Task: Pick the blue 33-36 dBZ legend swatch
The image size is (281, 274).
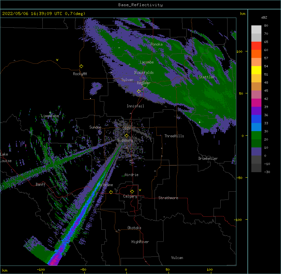Action: 256,119
